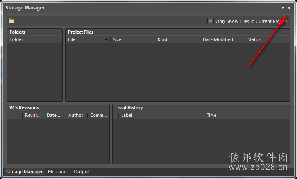The width and height of the screenshot is (297, 179).
Task: Collapse Local History with the double-chevron
Action: coord(292,106)
